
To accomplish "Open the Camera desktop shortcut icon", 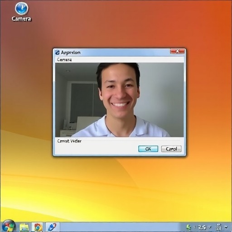I will pos(21,12).
